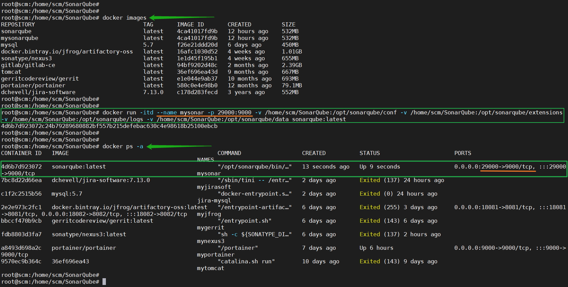The image size is (568, 287).
Task: Click the tomcat repository name
Action: coord(11,72)
